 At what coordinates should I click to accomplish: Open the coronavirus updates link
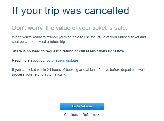point(62,60)
